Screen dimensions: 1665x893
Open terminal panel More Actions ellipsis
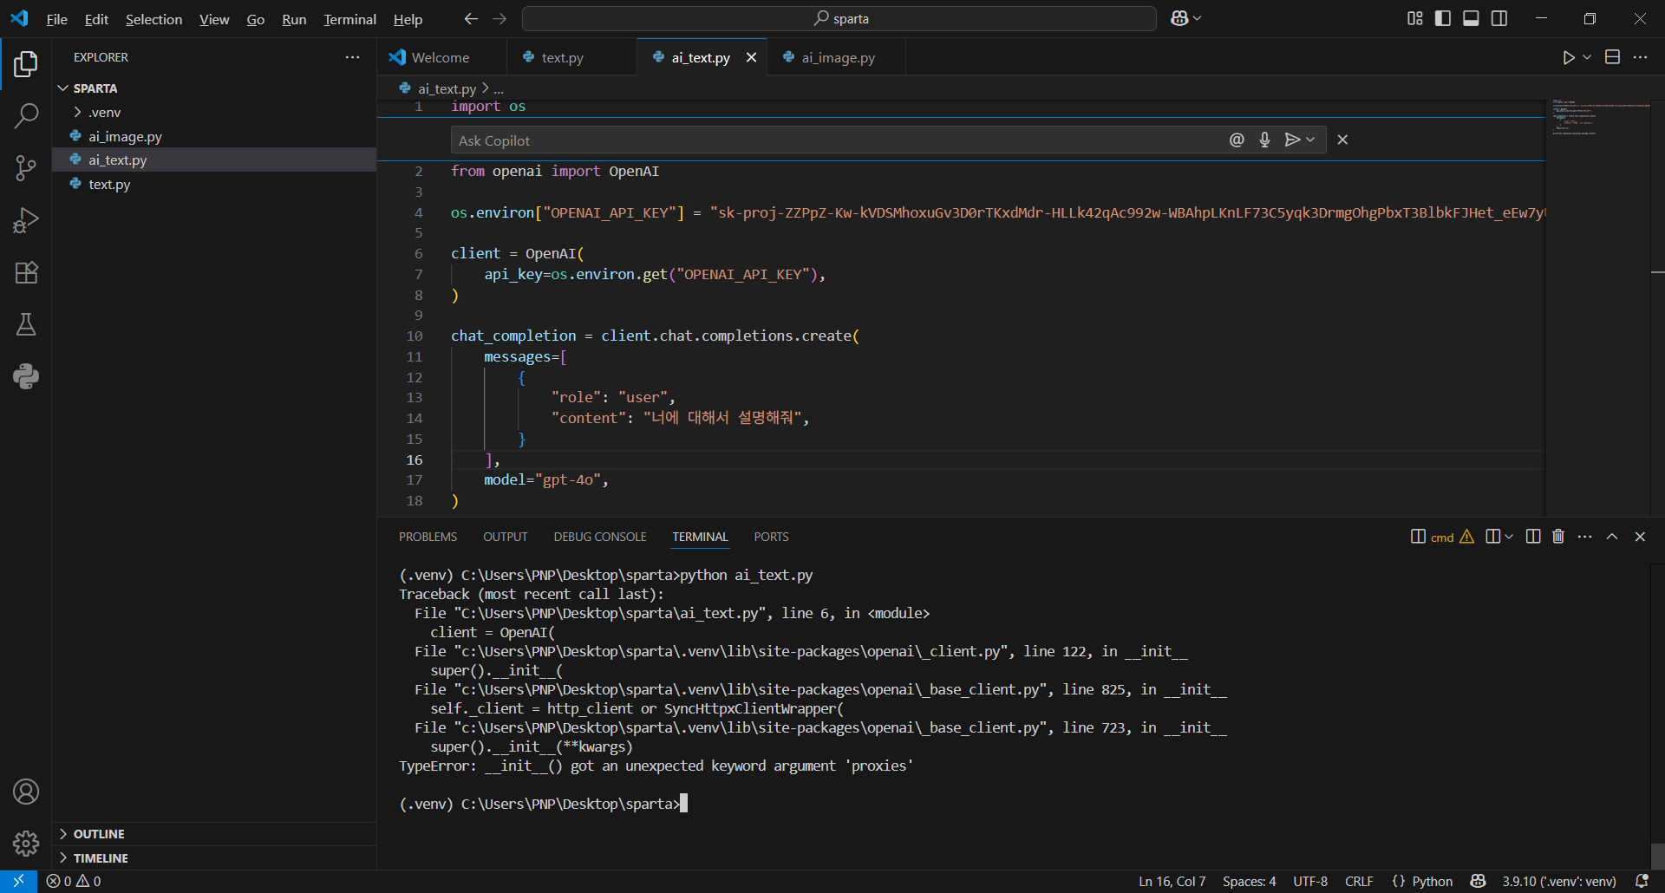(x=1585, y=537)
